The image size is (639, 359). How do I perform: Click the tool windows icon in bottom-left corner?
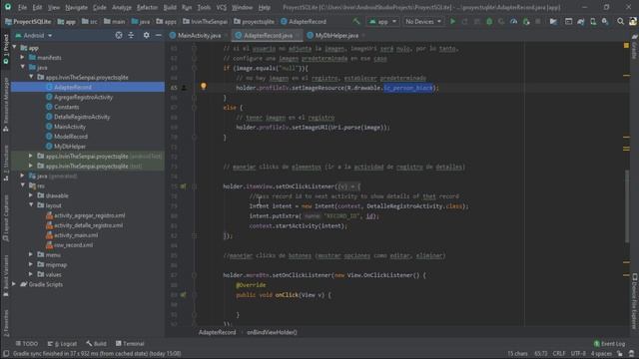pyautogui.click(x=6, y=354)
